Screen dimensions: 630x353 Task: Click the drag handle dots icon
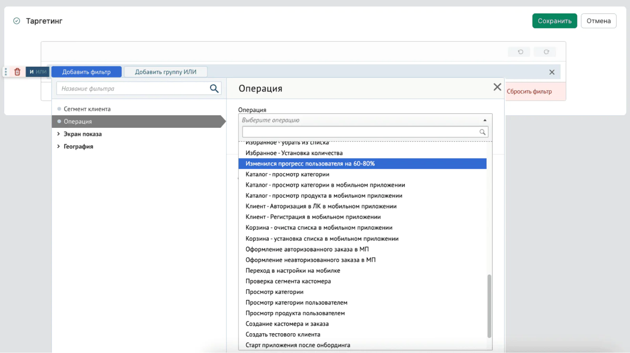click(6, 72)
